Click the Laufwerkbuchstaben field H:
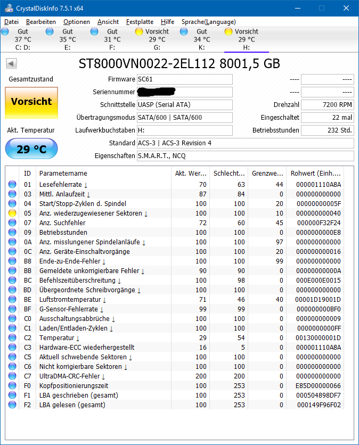This screenshot has width=359, height=445. coord(185,130)
